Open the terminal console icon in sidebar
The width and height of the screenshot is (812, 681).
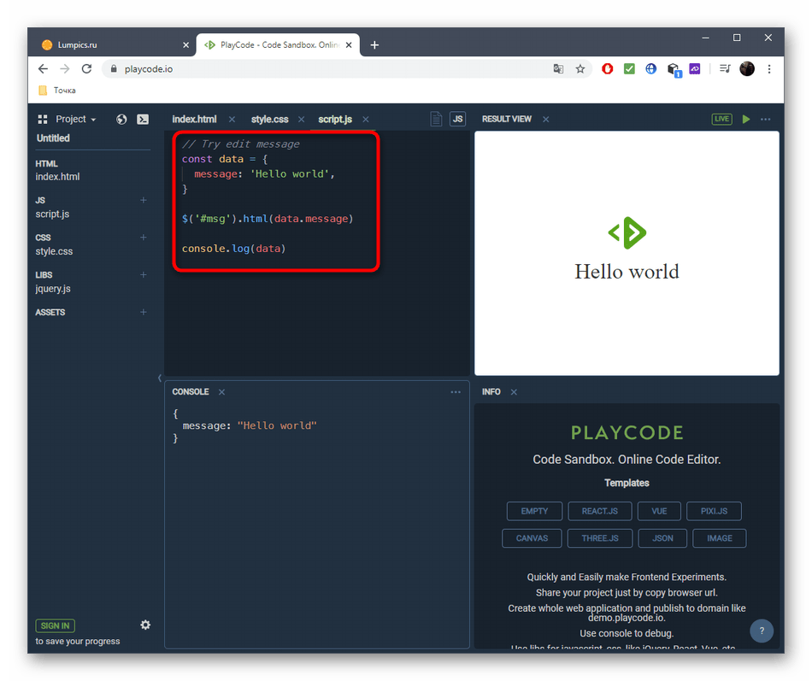click(144, 120)
